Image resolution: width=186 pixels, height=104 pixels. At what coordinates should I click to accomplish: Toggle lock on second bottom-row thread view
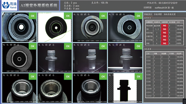(x=53, y=75)
